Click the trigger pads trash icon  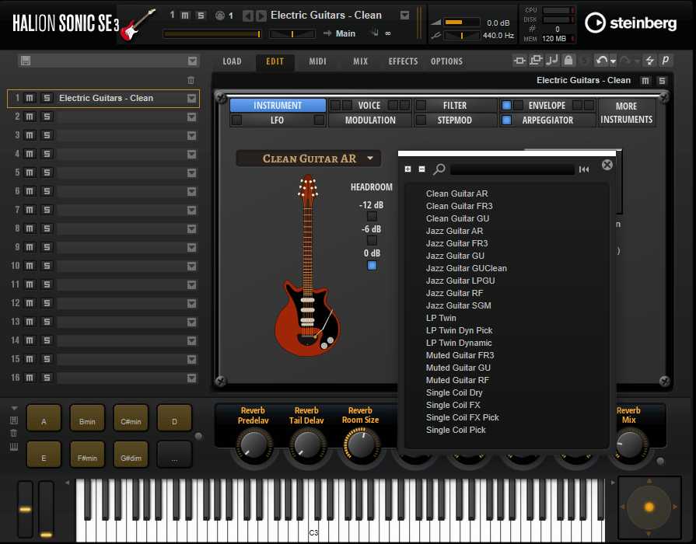(14, 433)
